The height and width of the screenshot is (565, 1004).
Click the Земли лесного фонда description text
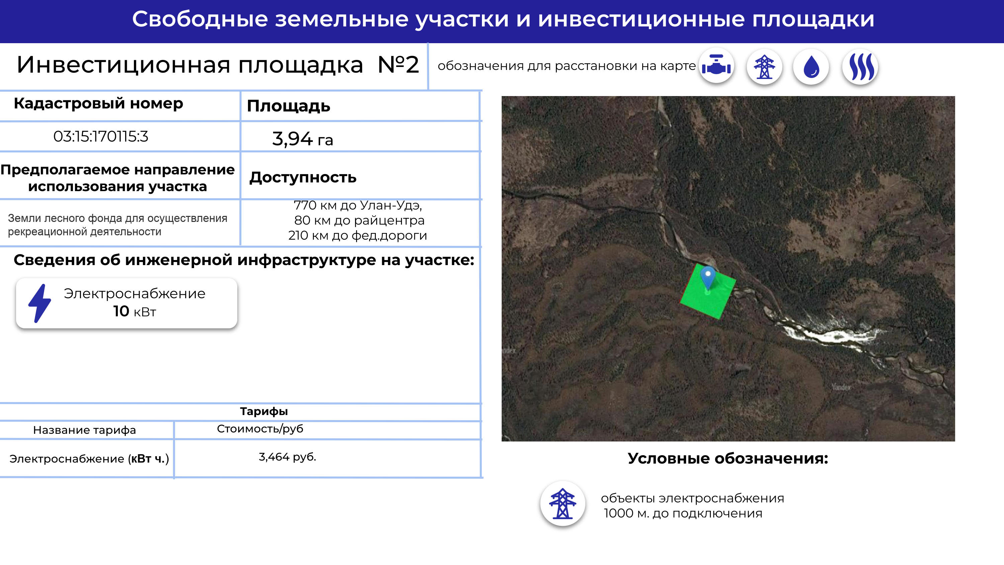(x=117, y=225)
